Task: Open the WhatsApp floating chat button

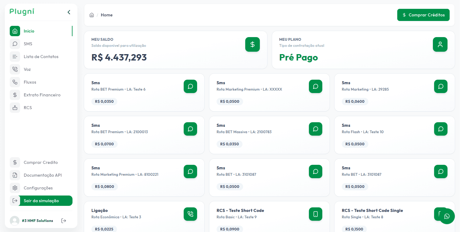Action: click(447, 216)
